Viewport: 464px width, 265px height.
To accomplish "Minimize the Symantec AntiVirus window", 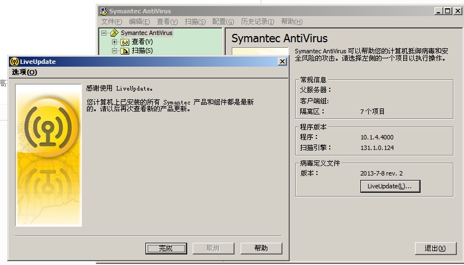I will [x=438, y=11].
